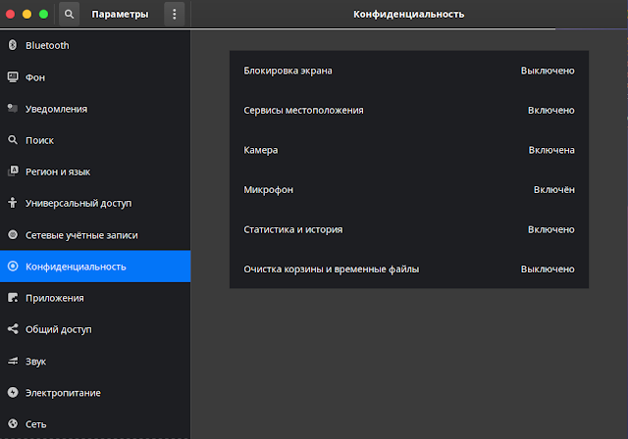The height and width of the screenshot is (439, 628).
Task: Open Сервисы местоположения settings
Action: coord(409,111)
